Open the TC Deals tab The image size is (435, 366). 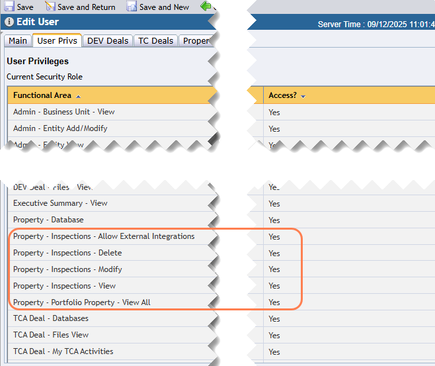(x=155, y=41)
